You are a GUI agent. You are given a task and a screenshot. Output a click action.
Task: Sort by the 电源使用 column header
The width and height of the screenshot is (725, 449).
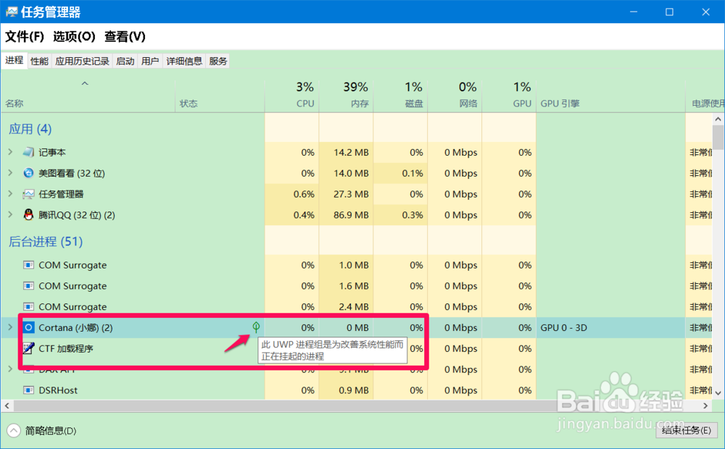705,96
